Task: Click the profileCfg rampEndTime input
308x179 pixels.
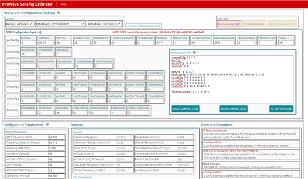Action: click(x=101, y=43)
